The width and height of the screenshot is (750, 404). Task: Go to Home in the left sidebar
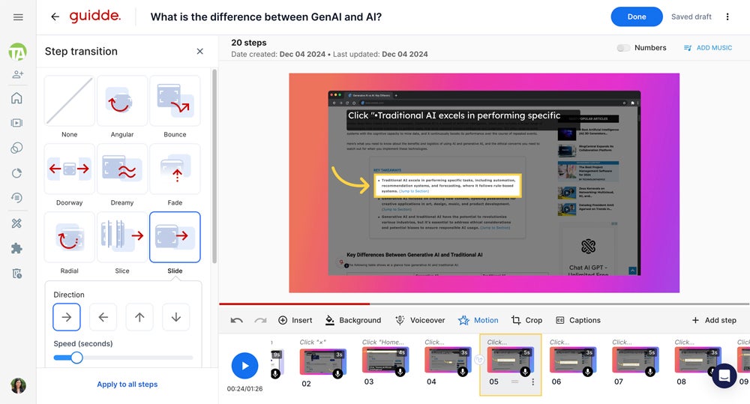pos(16,98)
